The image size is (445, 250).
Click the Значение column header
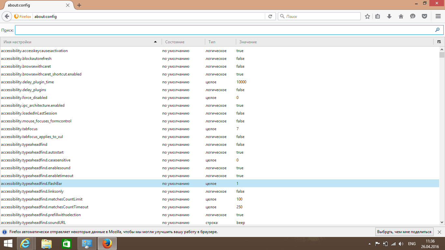coord(334,42)
